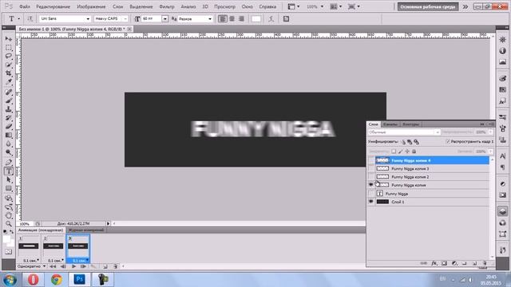Screen dimensions: 511x287
Task: Select animation frame 2 thumbnail
Action: point(53,246)
